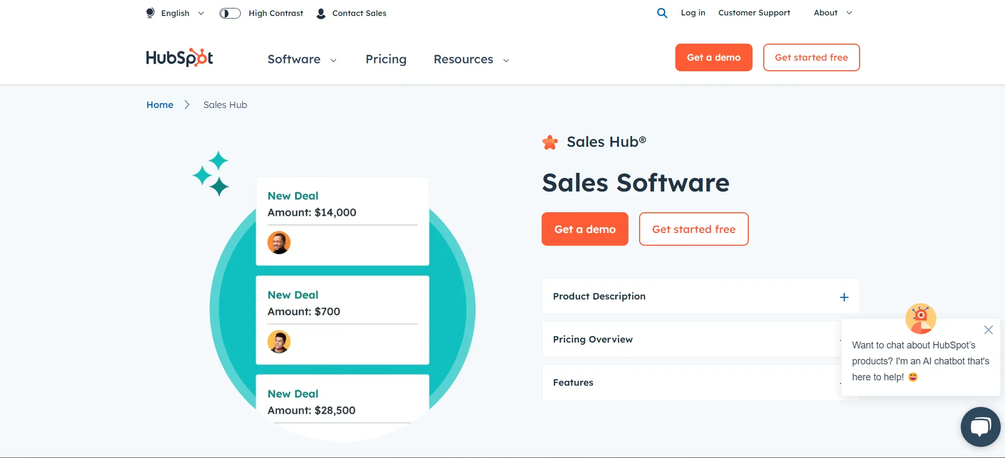The width and height of the screenshot is (1005, 458).
Task: Click the avatar on the $14,000 deal card
Action: pyautogui.click(x=279, y=243)
